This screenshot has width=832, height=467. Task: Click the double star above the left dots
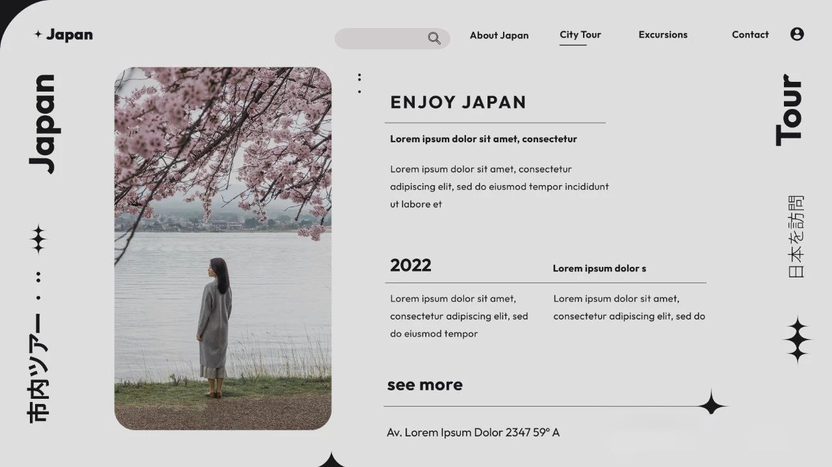coord(38,239)
